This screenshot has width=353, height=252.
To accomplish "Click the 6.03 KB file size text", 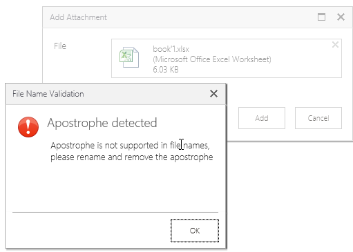I will click(x=166, y=70).
